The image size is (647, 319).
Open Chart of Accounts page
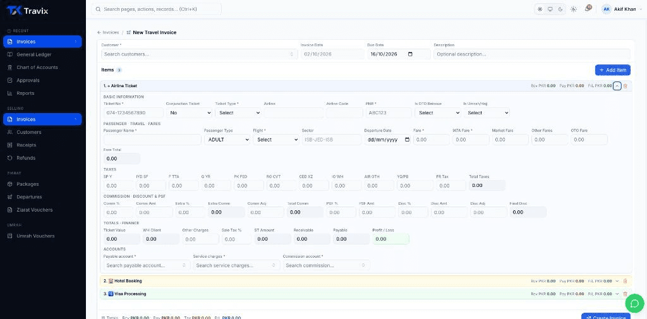tap(37, 67)
